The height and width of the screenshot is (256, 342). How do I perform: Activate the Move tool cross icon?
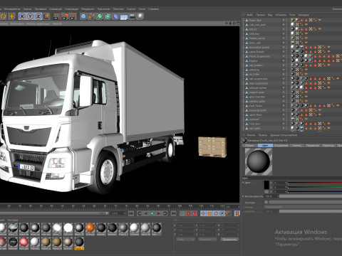tap(11, 16)
